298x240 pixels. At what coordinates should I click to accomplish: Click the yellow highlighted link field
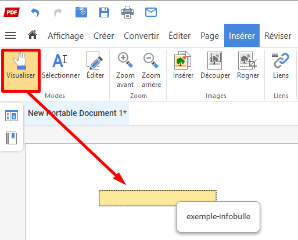pyautogui.click(x=157, y=198)
